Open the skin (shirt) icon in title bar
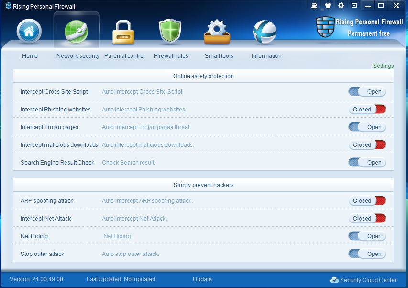Viewport: 408px width, 288px height. [328, 5]
